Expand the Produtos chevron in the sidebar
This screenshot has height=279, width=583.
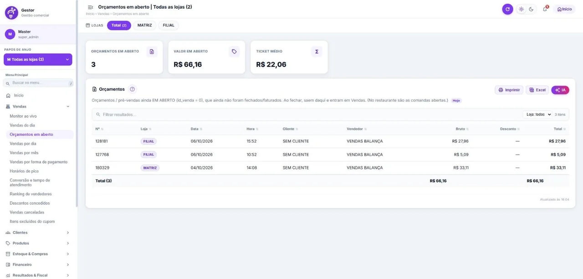tap(68, 243)
